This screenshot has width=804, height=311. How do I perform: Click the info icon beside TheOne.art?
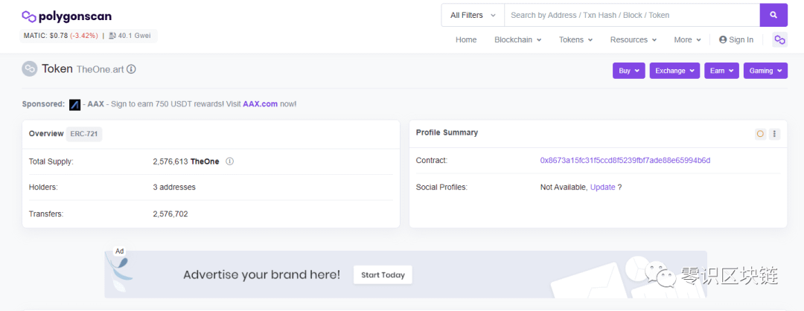(x=131, y=69)
